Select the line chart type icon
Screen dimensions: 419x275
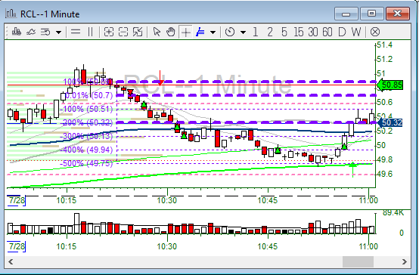(31, 32)
